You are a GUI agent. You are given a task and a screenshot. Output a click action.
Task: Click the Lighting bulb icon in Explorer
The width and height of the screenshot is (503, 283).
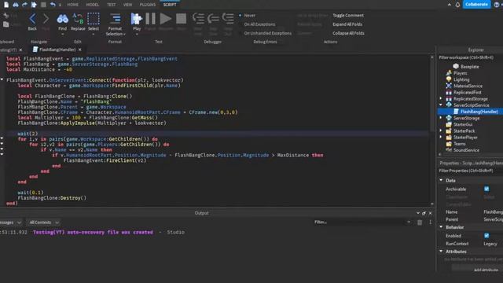449,79
